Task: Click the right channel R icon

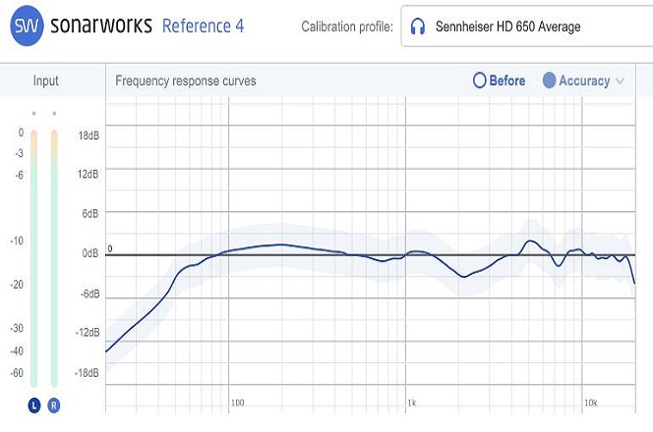Action: point(53,405)
